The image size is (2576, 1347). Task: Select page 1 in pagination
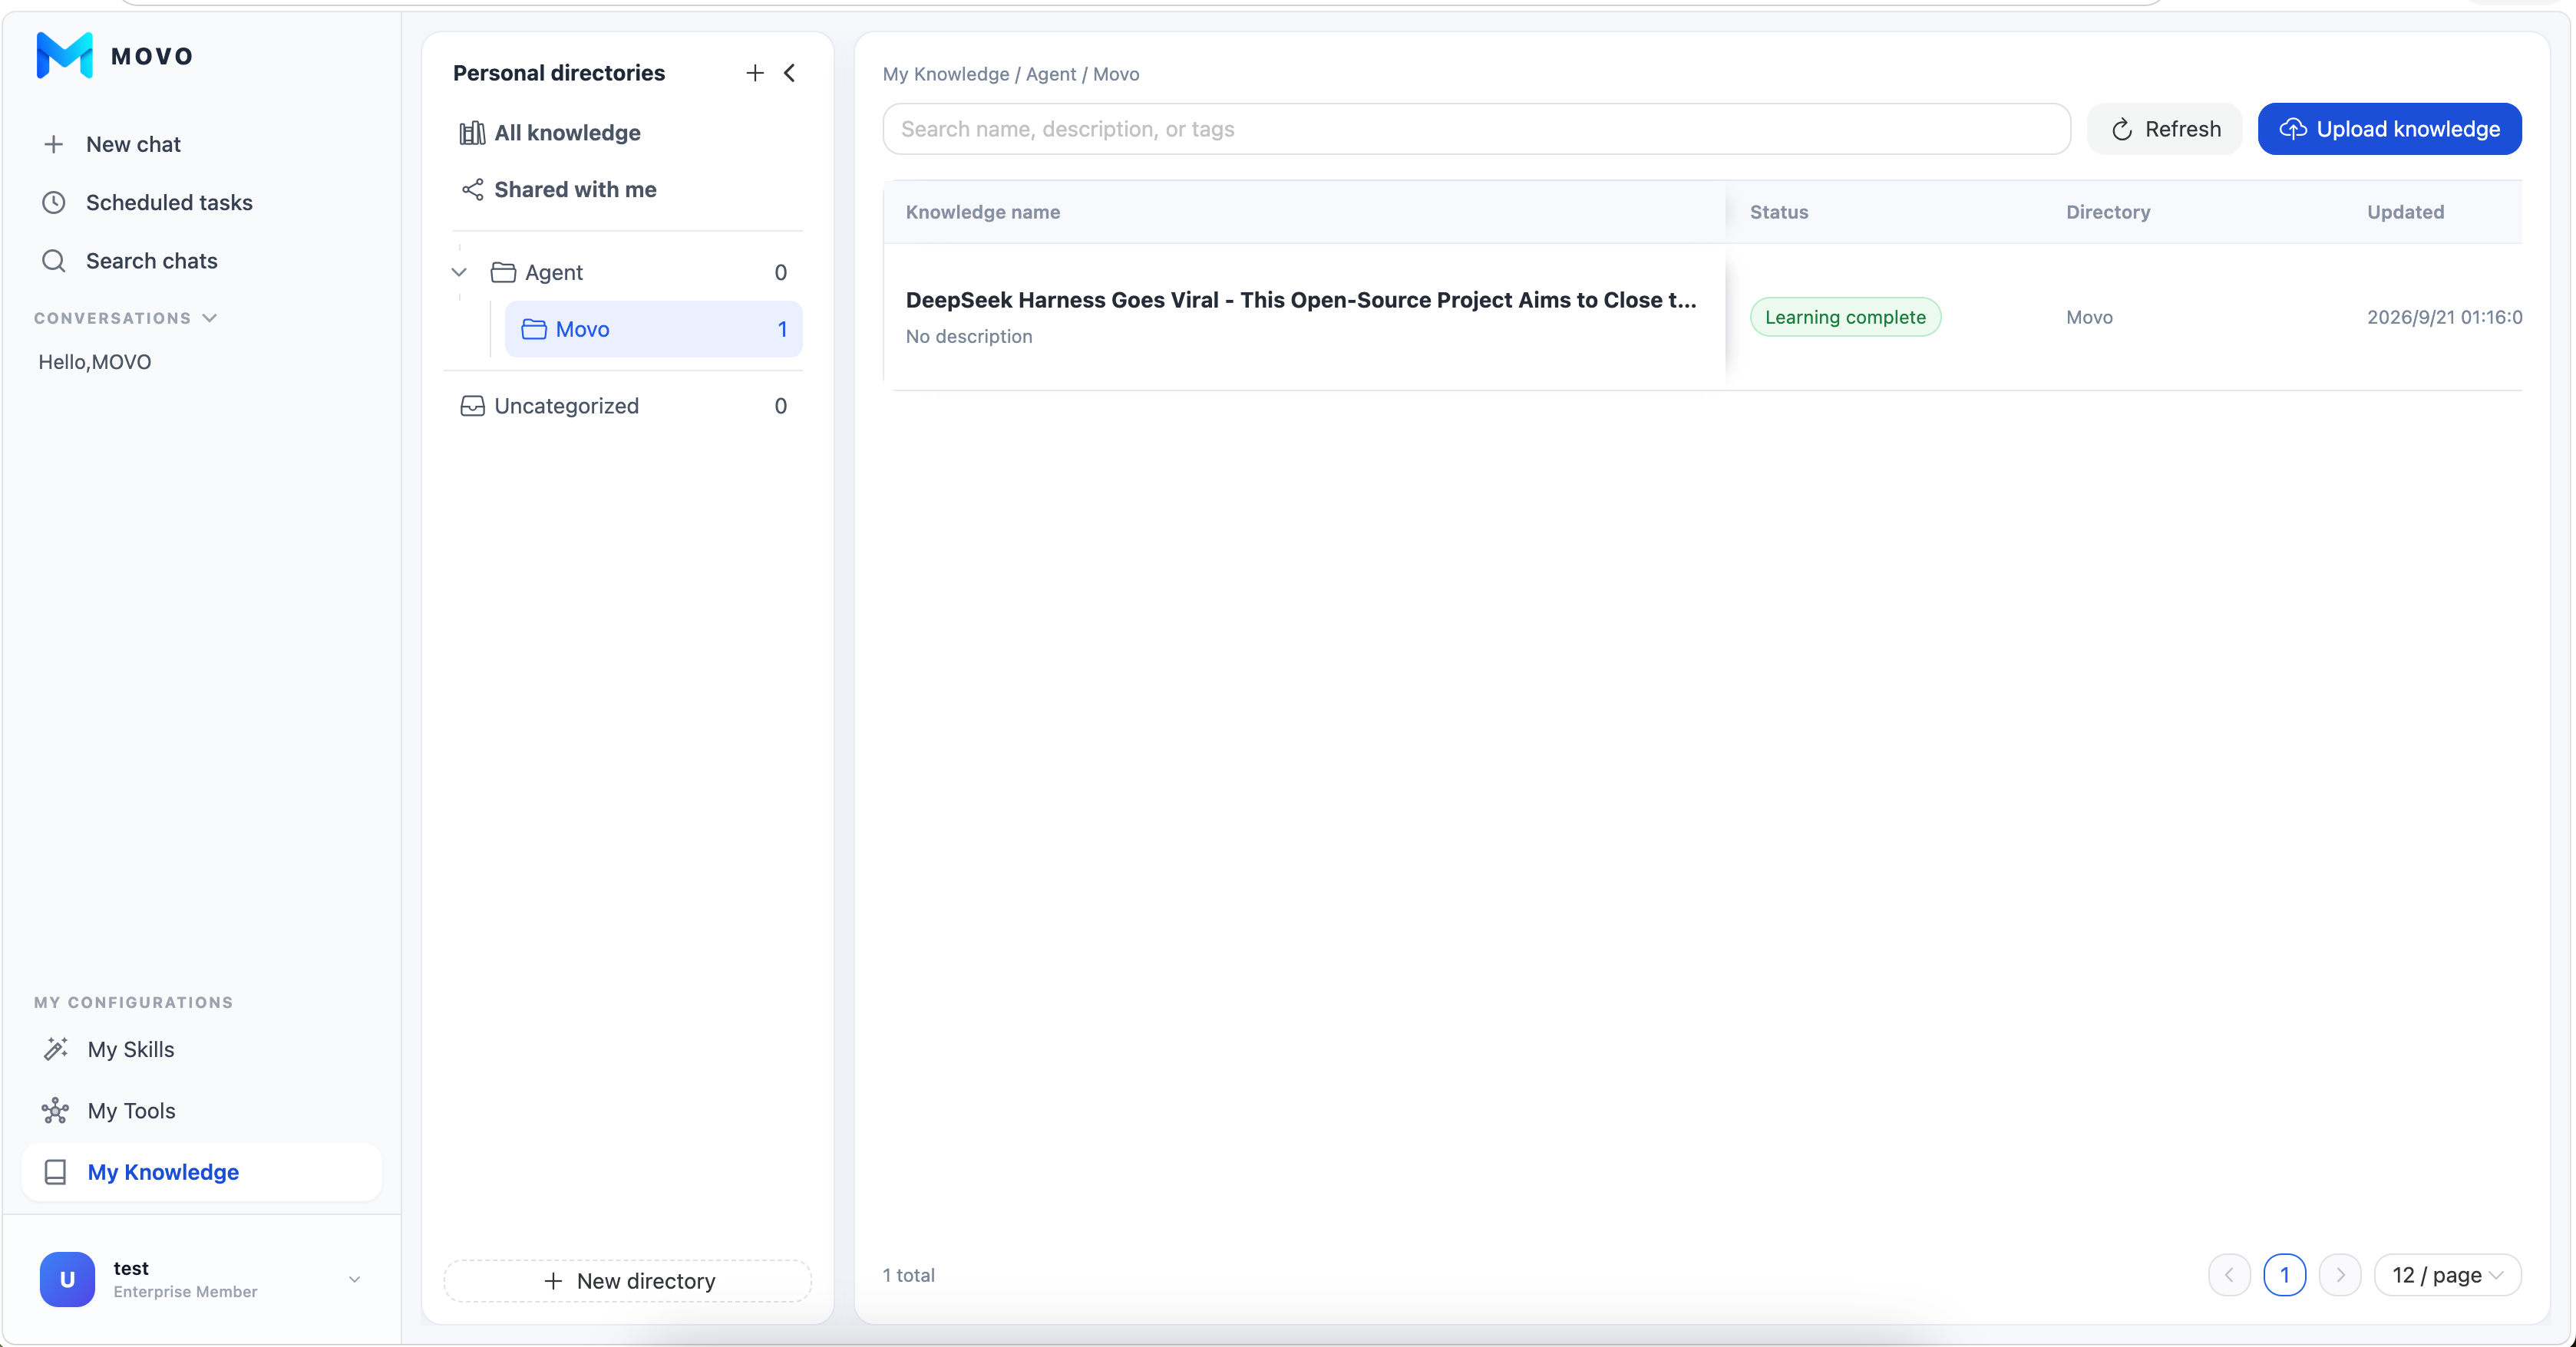[2285, 1275]
